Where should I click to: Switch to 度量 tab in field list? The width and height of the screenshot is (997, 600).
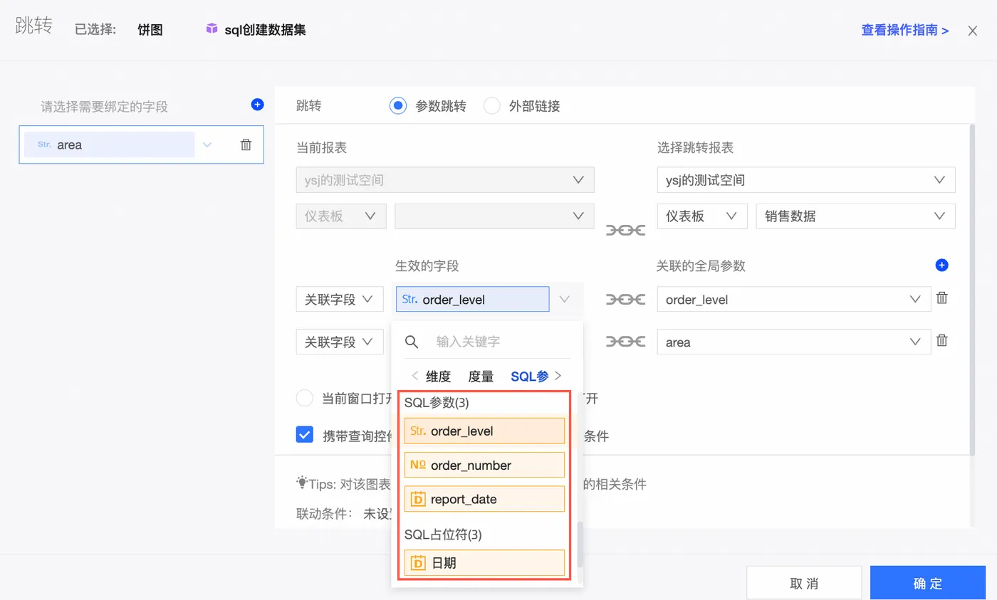481,377
